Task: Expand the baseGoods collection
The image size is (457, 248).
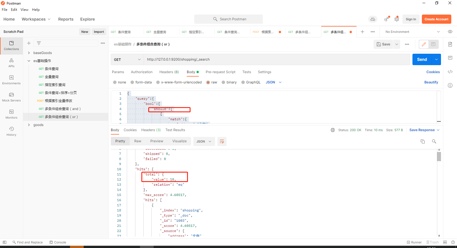Action: coord(29,53)
